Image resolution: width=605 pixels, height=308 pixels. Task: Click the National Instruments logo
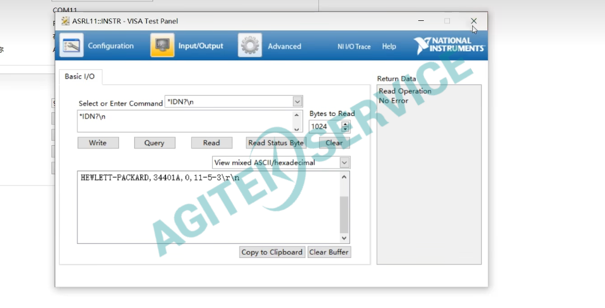(x=449, y=46)
